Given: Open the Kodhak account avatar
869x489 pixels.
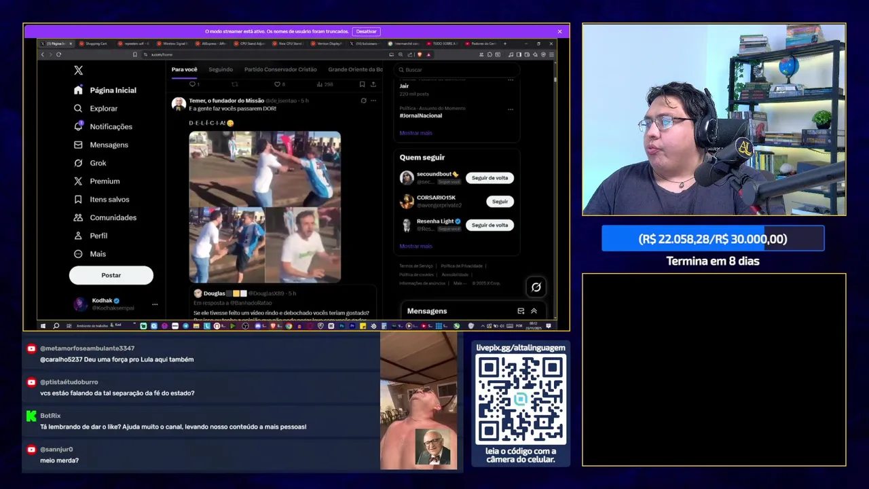Looking at the screenshot, I should pos(81,304).
